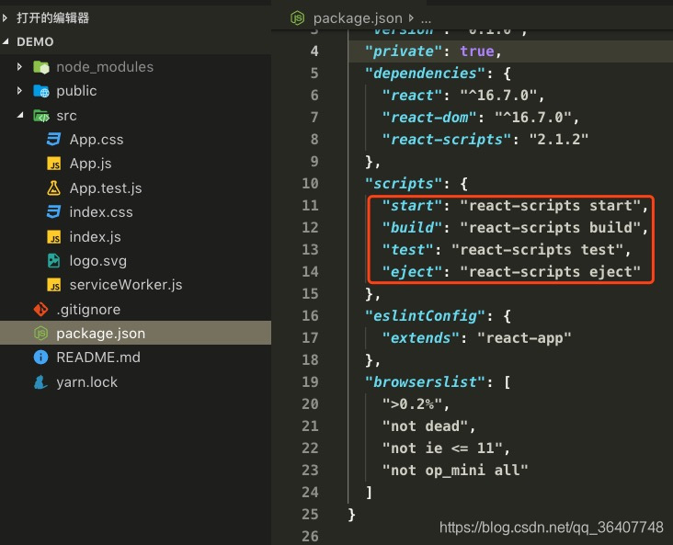Select the src folder label
Screen dimensions: 673x545
66,116
